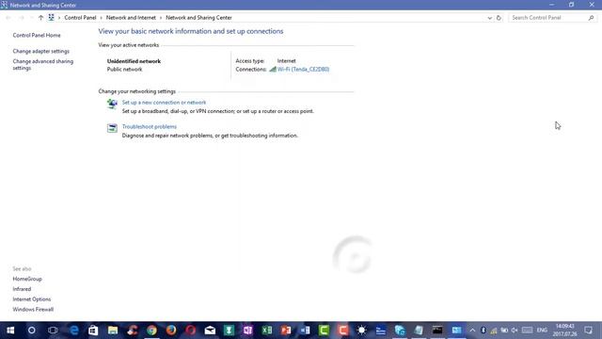Image resolution: width=602 pixels, height=339 pixels.
Task: Expand the address bar history dropdown
Action: [489, 18]
